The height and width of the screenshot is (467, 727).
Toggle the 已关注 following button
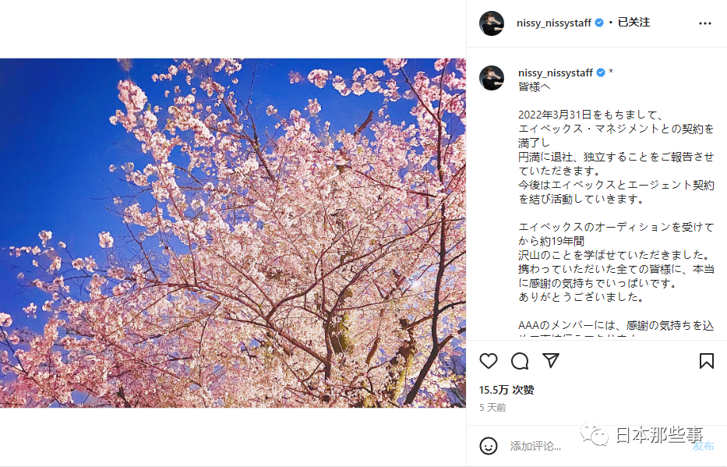(x=633, y=23)
